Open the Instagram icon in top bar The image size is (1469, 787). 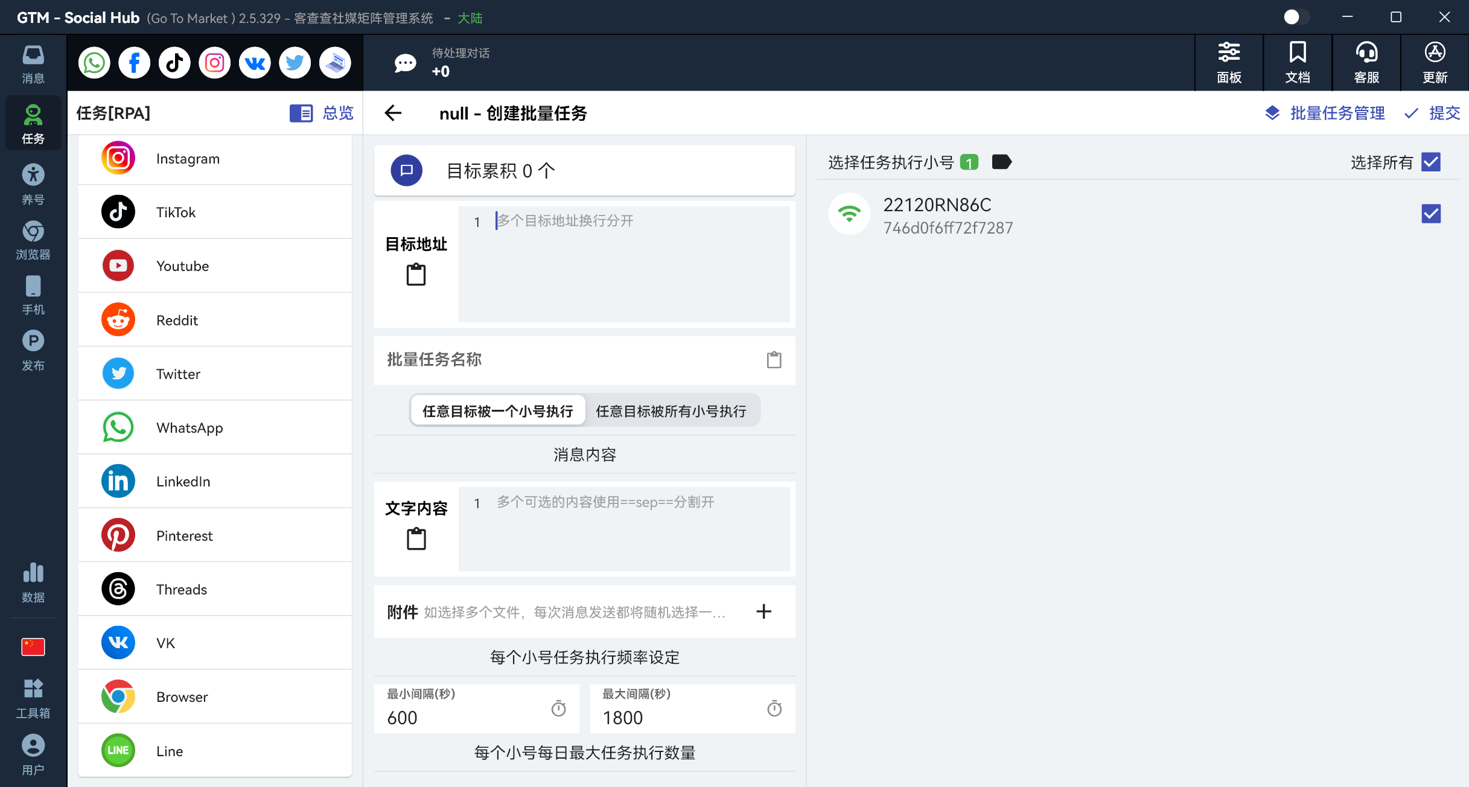[x=215, y=63]
